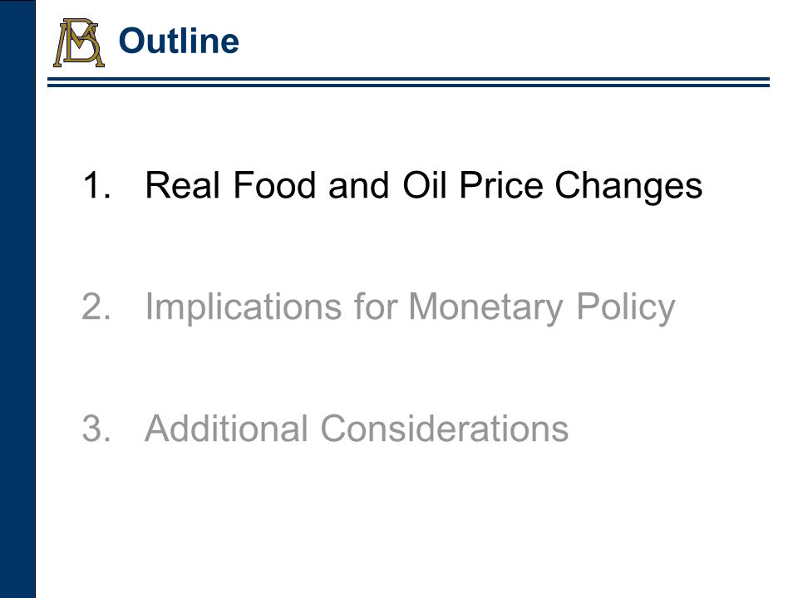Click the word Additional in item three
The height and width of the screenshot is (598, 798).
tap(226, 429)
